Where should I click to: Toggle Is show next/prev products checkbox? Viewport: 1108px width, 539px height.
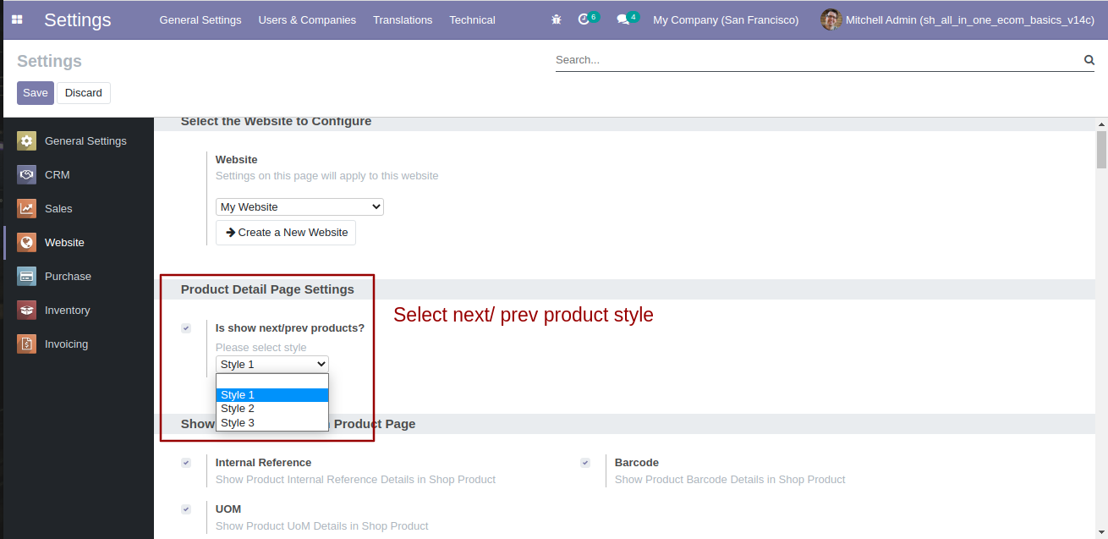(186, 328)
